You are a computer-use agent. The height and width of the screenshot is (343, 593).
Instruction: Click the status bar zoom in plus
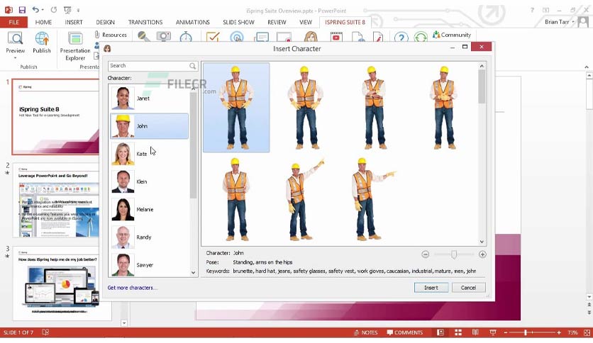[x=559, y=332]
